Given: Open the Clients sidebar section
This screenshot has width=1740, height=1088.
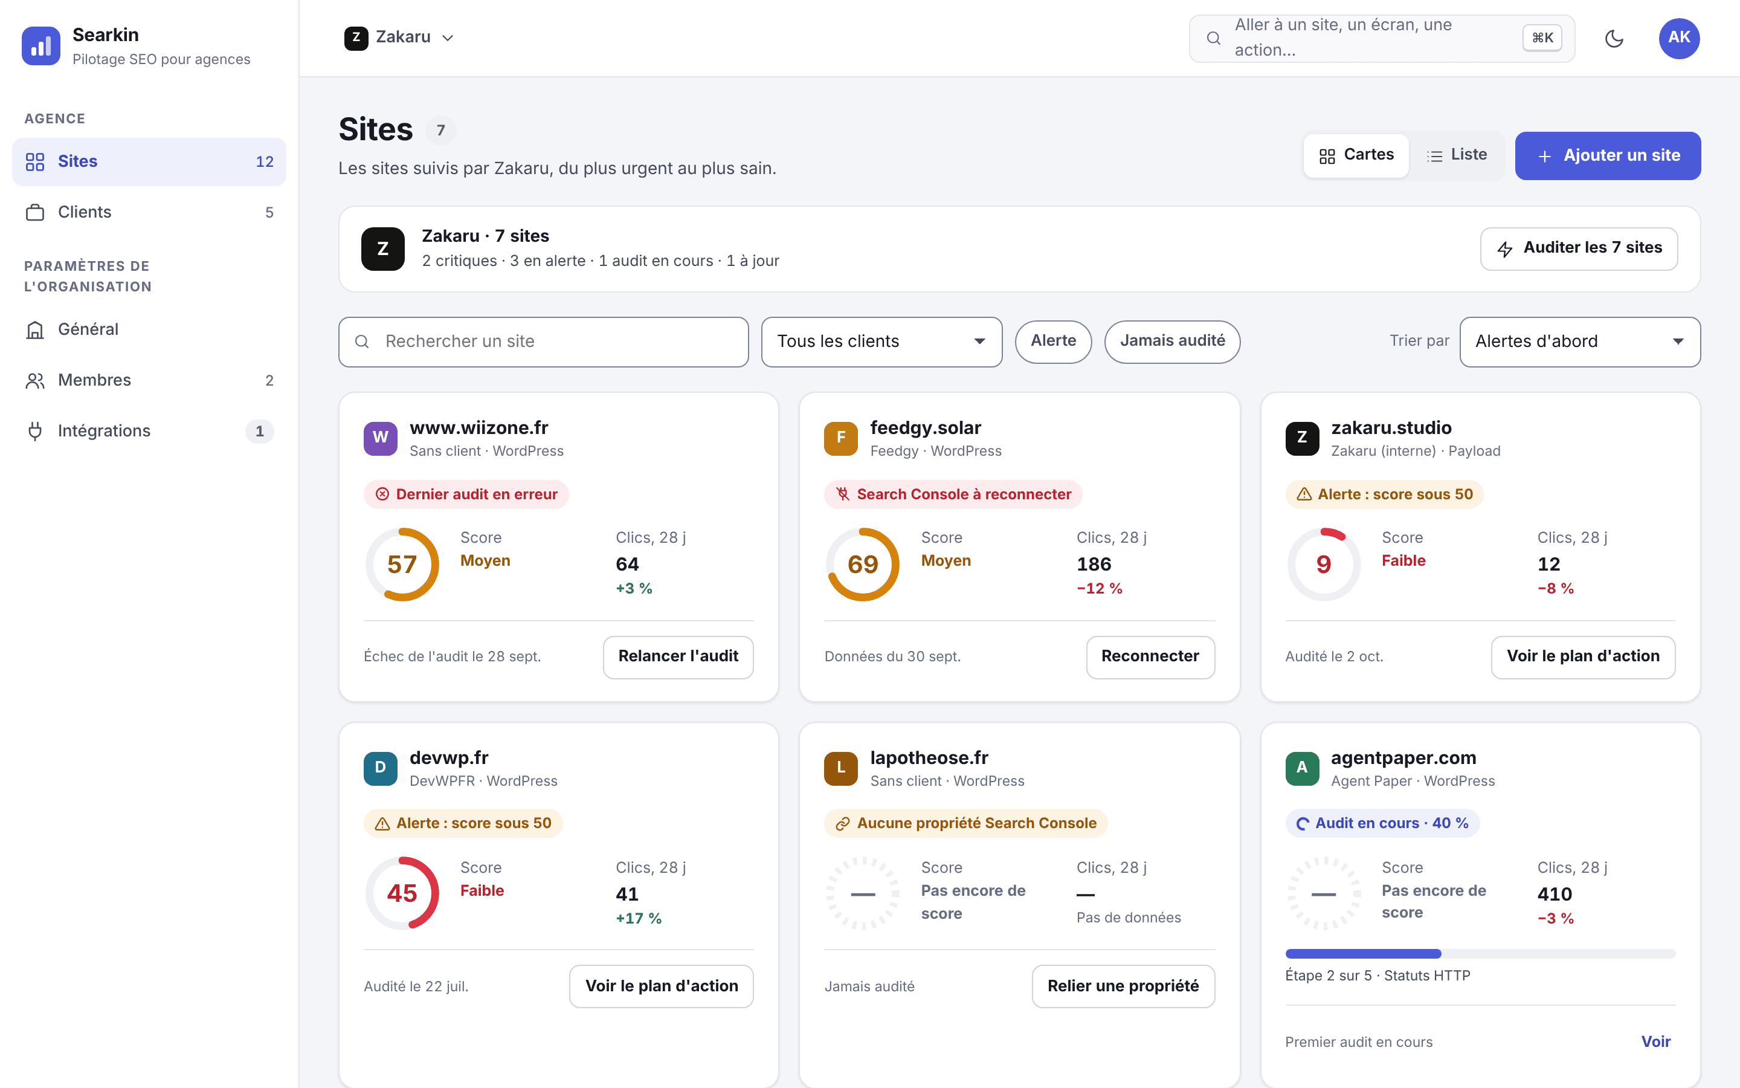Looking at the screenshot, I should pyautogui.click(x=149, y=212).
